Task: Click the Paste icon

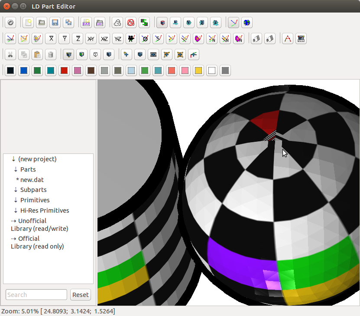Action: click(x=37, y=54)
